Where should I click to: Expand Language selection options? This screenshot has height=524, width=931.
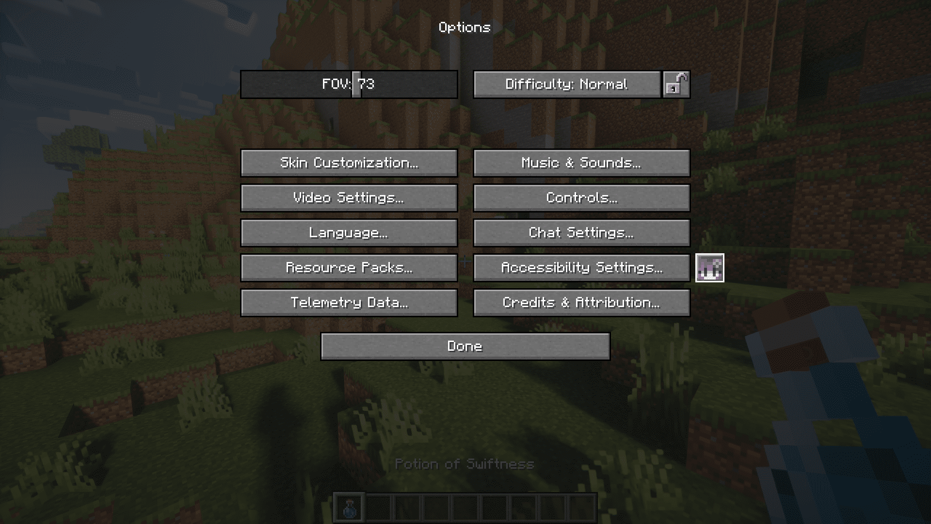click(x=349, y=232)
